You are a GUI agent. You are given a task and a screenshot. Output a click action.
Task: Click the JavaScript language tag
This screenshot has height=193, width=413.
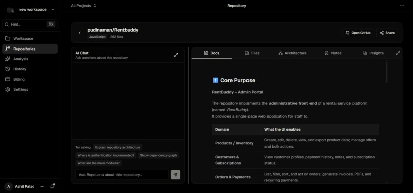pos(97,37)
